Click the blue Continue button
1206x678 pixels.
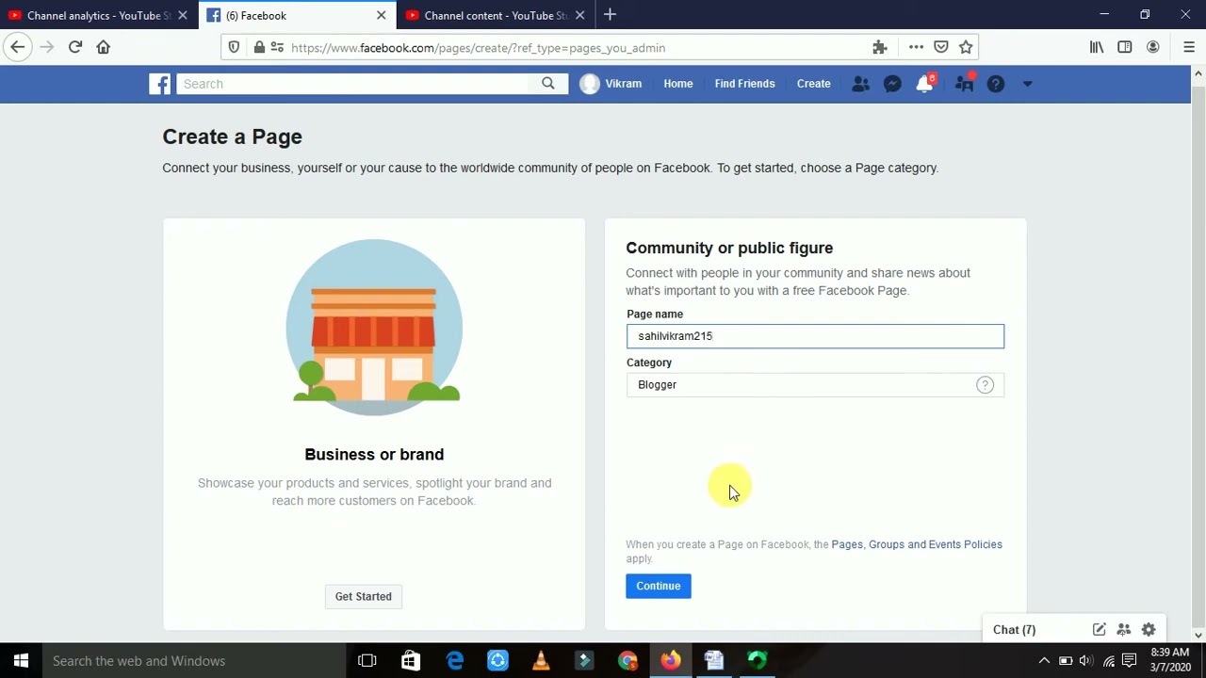coord(659,586)
